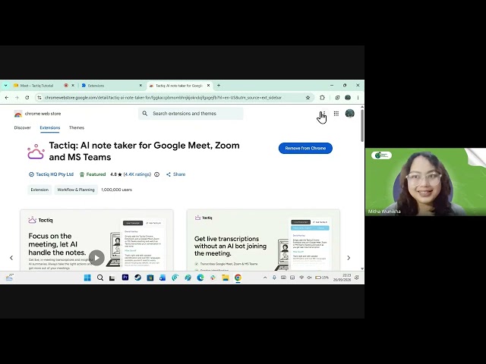The width and height of the screenshot is (486, 364).
Task: Open the weather widget on the taskbar
Action: tap(10, 278)
